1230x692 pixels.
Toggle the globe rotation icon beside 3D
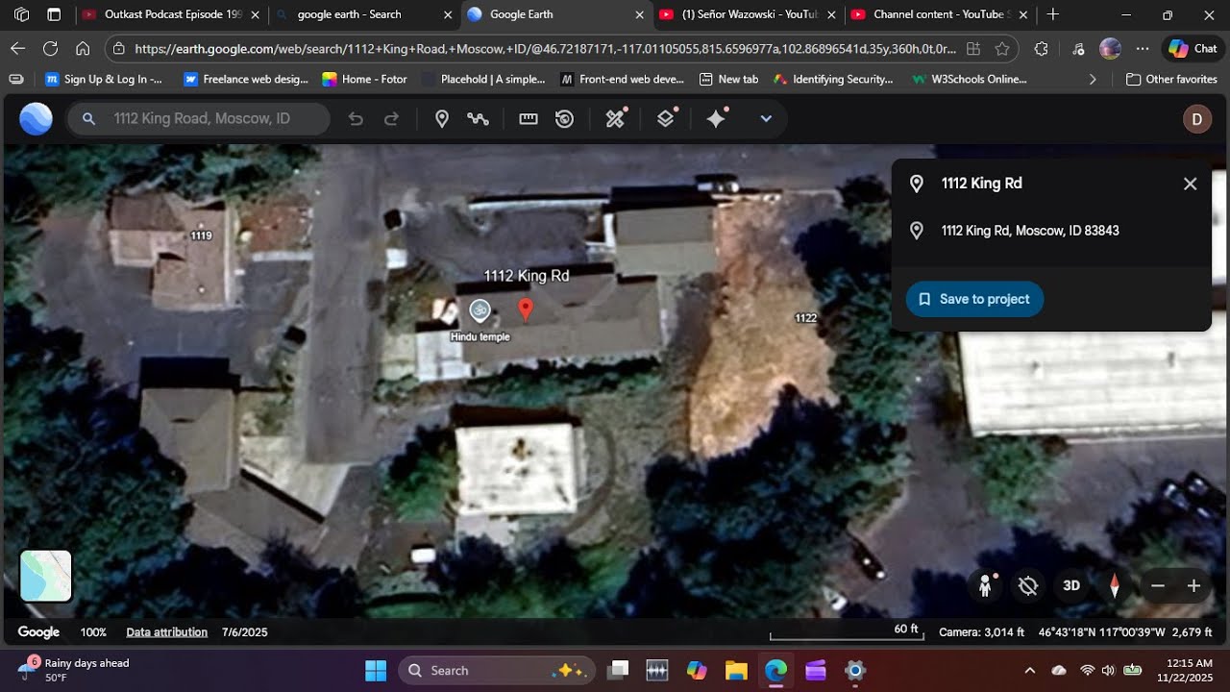(1028, 585)
